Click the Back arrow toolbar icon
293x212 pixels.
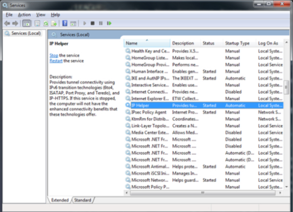(7, 23)
